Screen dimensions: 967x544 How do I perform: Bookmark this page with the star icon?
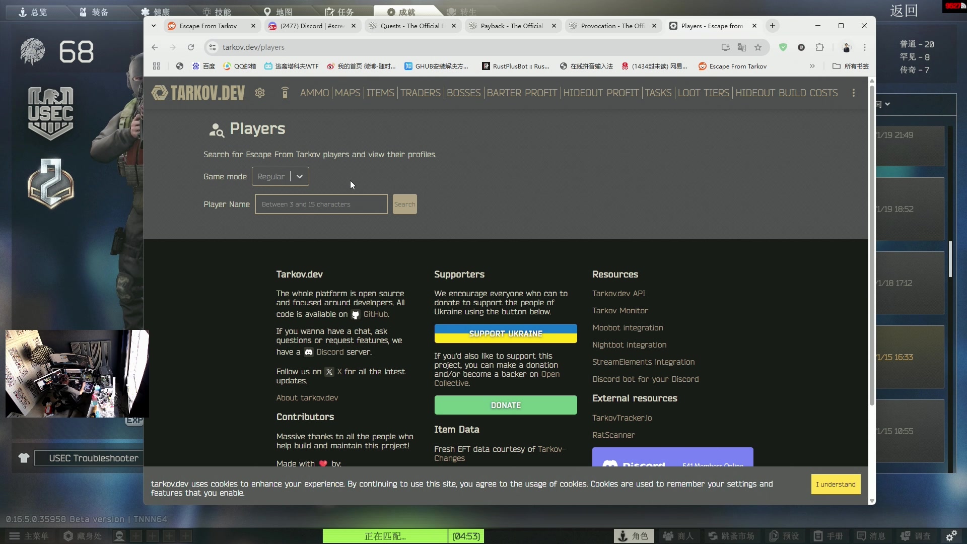click(758, 47)
